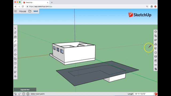Open the Outliner list panel

pos(156,36)
